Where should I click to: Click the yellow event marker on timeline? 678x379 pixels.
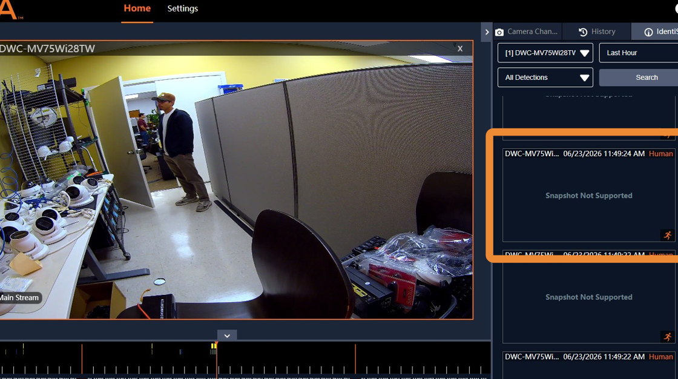pos(213,346)
